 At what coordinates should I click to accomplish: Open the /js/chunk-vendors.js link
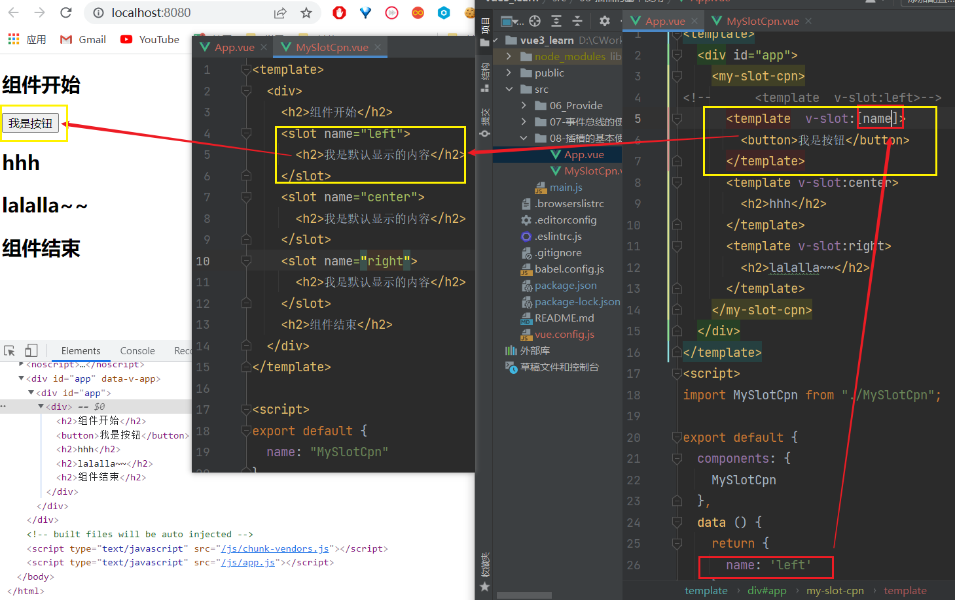click(x=275, y=548)
